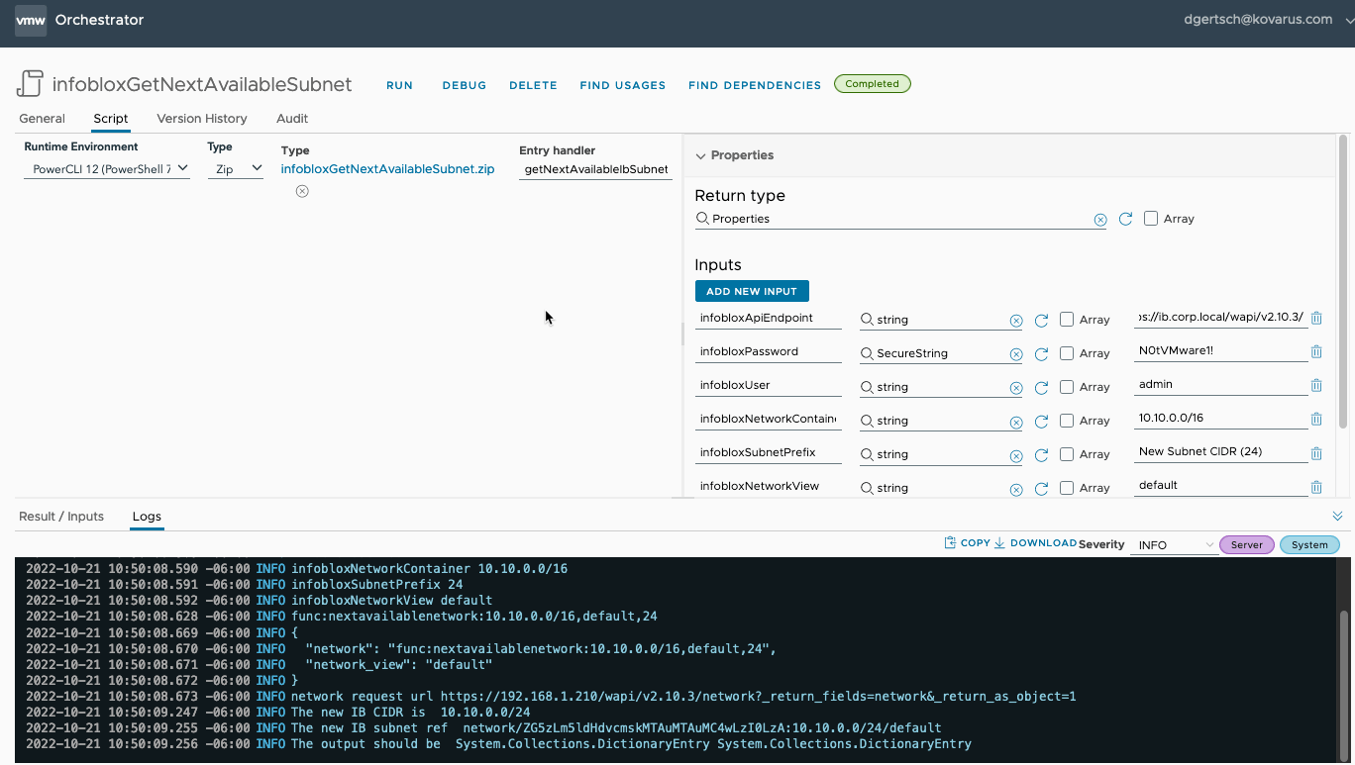Enable Array for infobloxNetworkView

1067,488
